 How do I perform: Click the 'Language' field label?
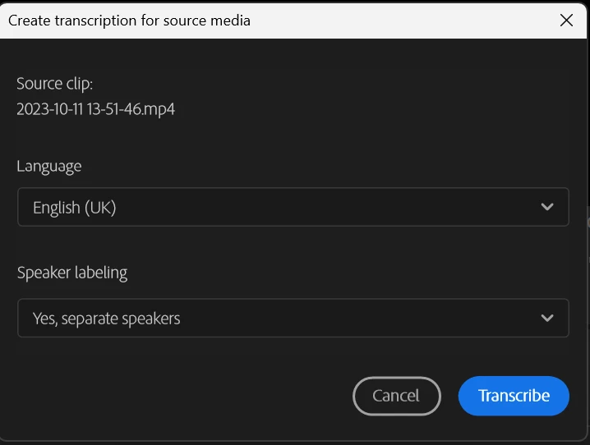[x=49, y=167]
